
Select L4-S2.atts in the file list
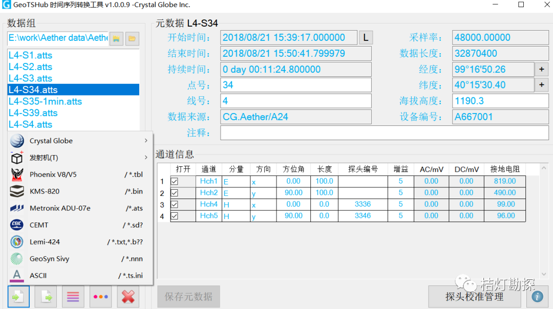tap(73, 67)
